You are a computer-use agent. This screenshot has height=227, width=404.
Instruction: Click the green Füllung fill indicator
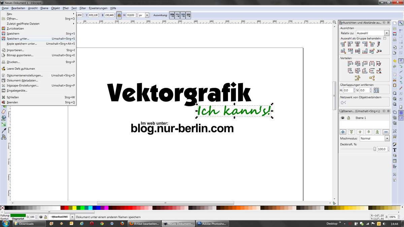(18, 215)
